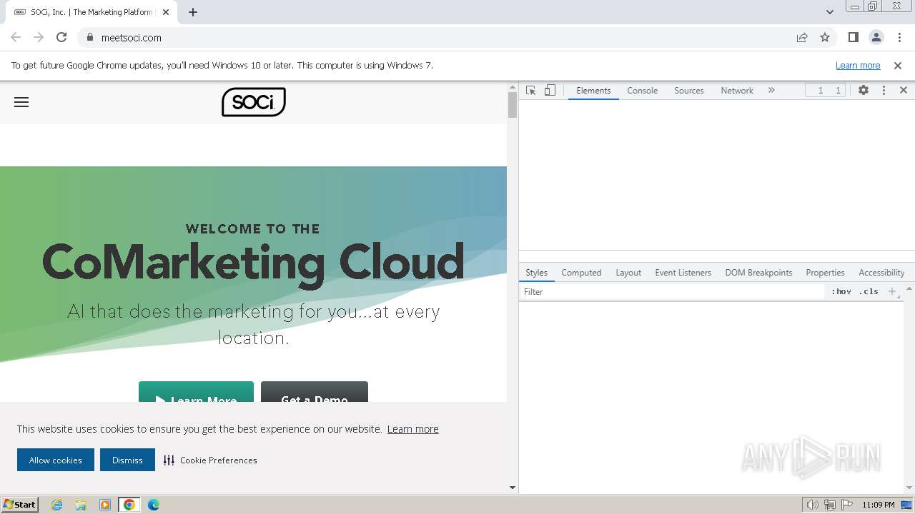Open the volume control in system tray
The image size is (915, 514).
pos(813,505)
